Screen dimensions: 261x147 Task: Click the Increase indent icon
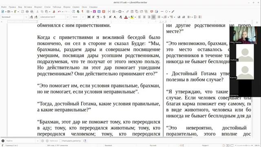[179, 17]
